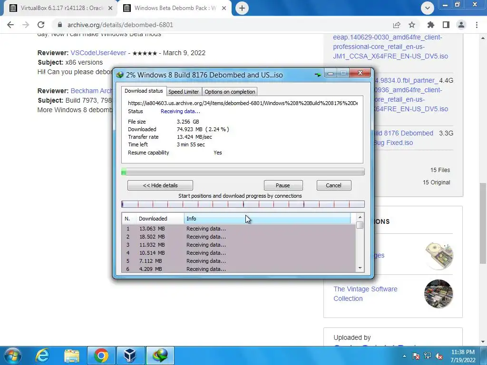This screenshot has height=365, width=487.
Task: Select connection row 2 with 18.502 MB
Action: [x=239, y=237]
